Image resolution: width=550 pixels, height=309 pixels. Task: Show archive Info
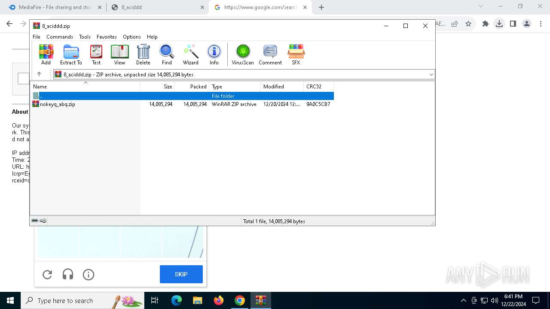[214, 55]
